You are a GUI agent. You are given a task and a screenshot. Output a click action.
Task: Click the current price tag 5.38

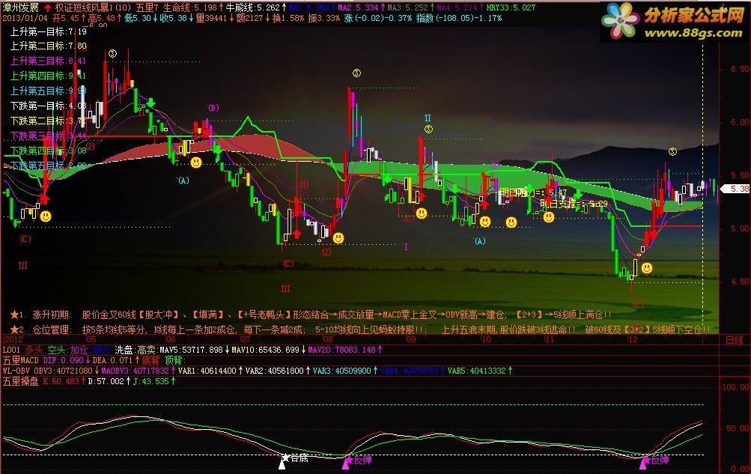click(737, 189)
